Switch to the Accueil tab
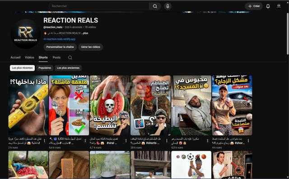The height and width of the screenshot is (179, 289). click(x=15, y=58)
